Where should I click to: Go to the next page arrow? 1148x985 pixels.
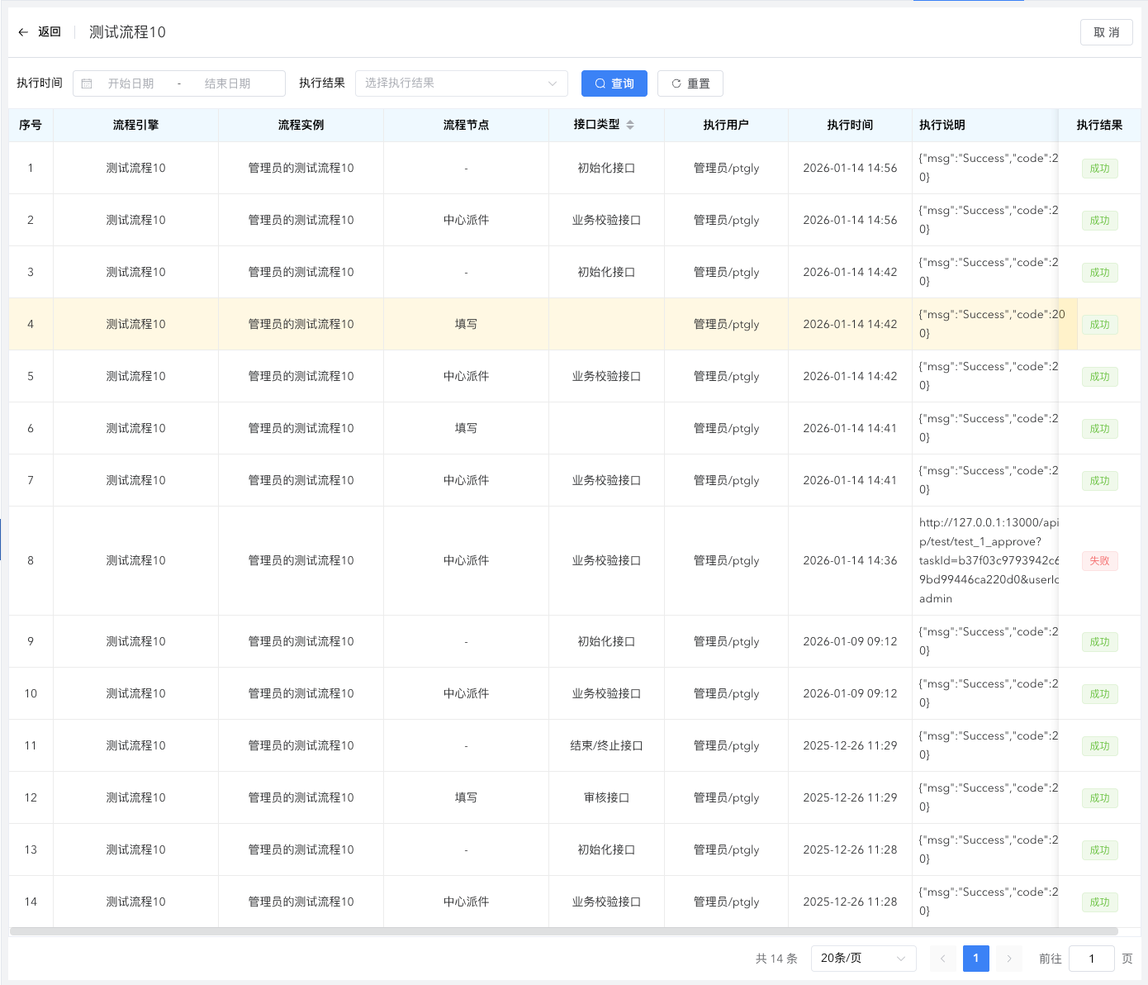tap(1008, 959)
